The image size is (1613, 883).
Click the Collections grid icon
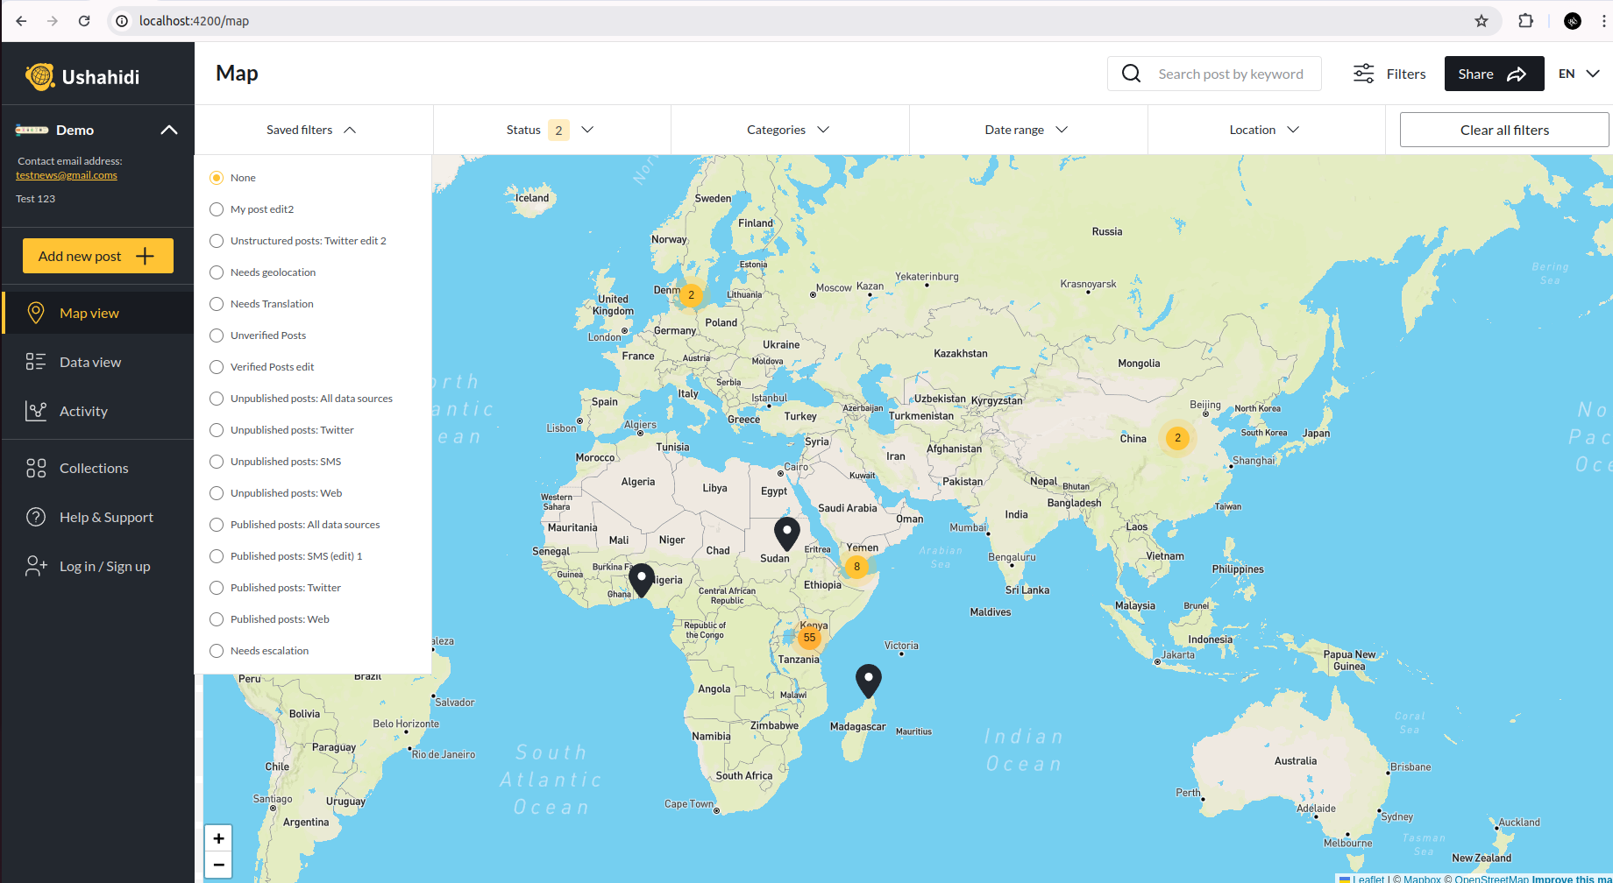click(x=36, y=469)
